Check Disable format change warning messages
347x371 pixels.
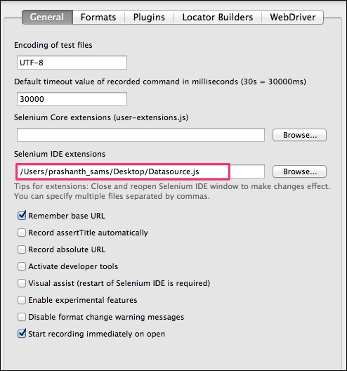22,317
